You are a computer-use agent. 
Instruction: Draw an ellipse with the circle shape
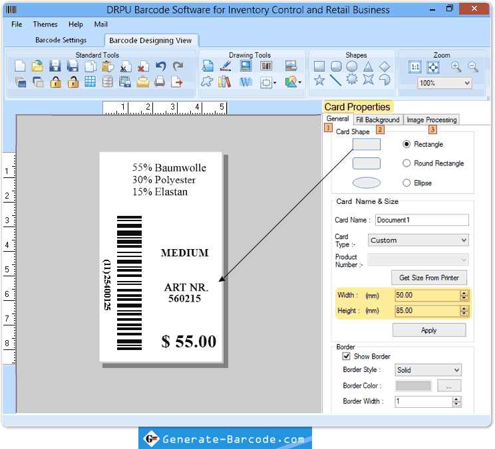coord(352,66)
